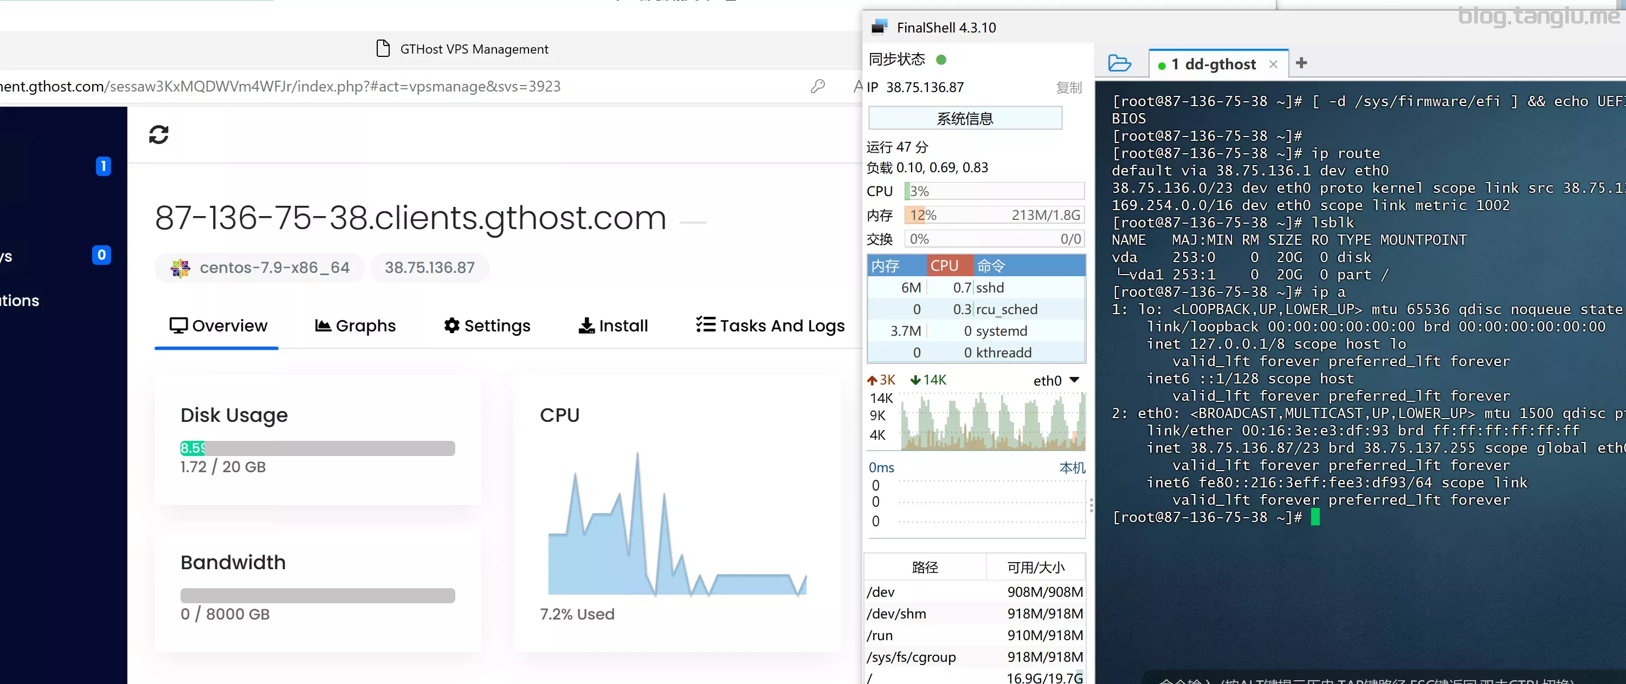This screenshot has height=684, width=1626.
Task: Open the Install tab
Action: (613, 325)
